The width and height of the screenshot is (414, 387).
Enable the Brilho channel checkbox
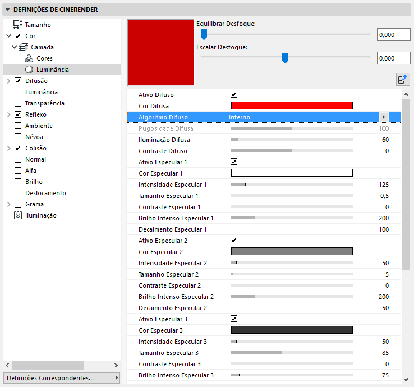tap(18, 182)
